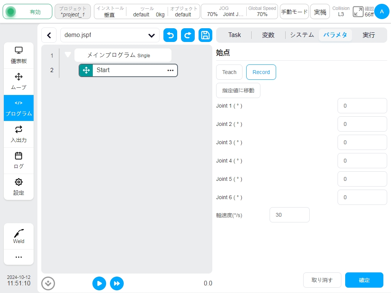Show more sidebar items via ellipsis
391x293 pixels.
[19, 257]
